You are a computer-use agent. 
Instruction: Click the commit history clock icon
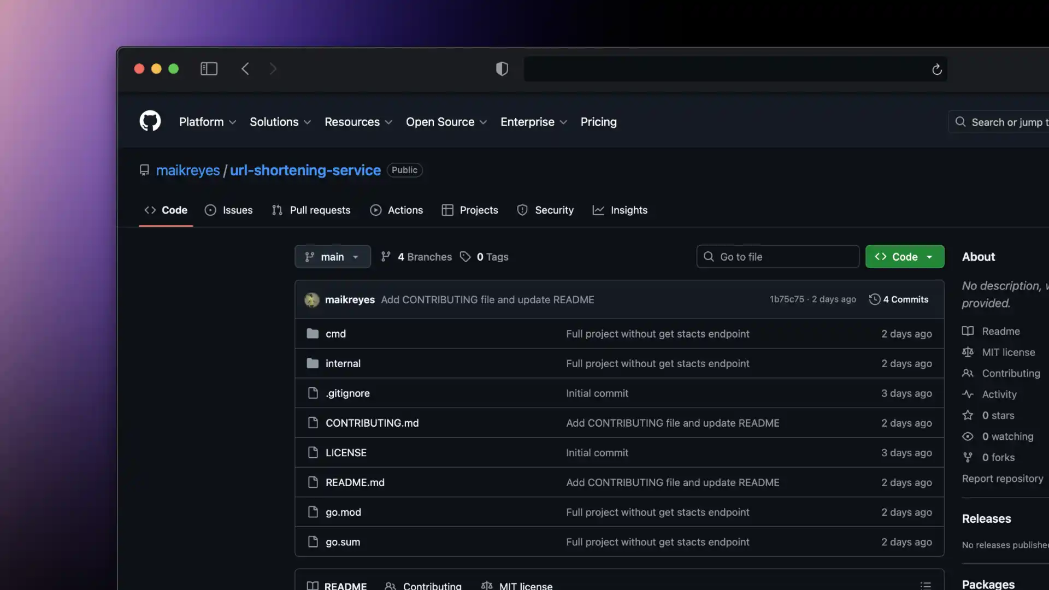click(874, 299)
